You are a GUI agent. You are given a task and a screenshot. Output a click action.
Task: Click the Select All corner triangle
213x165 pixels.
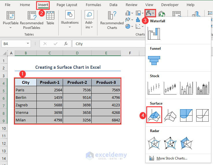(5, 53)
